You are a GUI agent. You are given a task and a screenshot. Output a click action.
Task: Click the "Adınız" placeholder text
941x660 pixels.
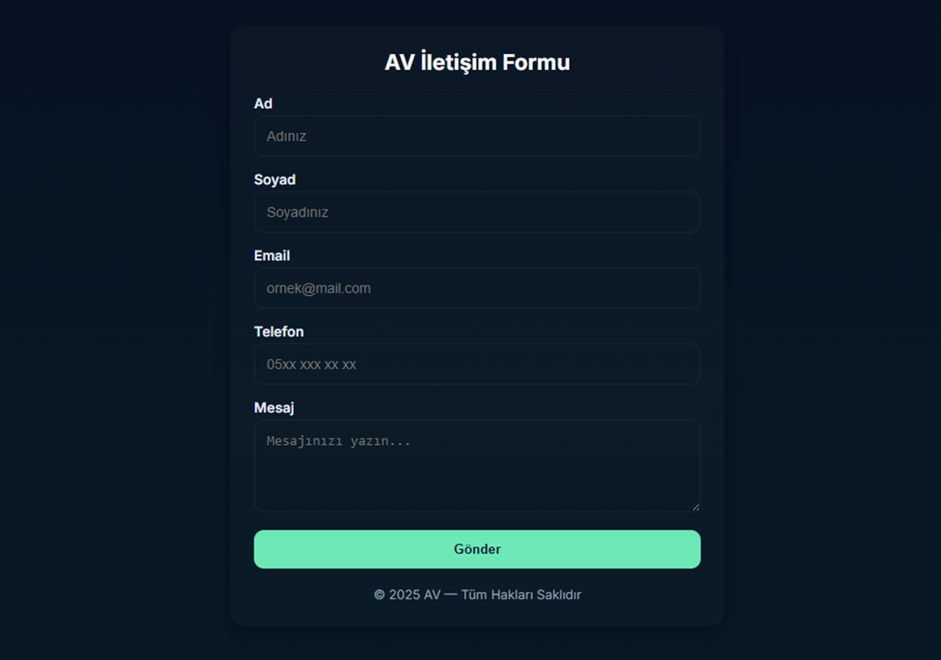(x=287, y=136)
